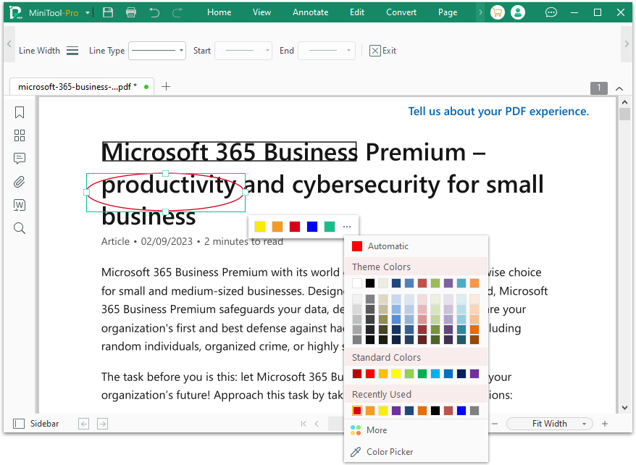Add a new tab with plus
Image resolution: width=636 pixels, height=465 pixels.
coord(166,86)
